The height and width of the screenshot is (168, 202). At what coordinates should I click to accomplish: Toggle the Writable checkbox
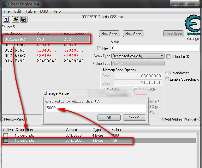(104, 89)
